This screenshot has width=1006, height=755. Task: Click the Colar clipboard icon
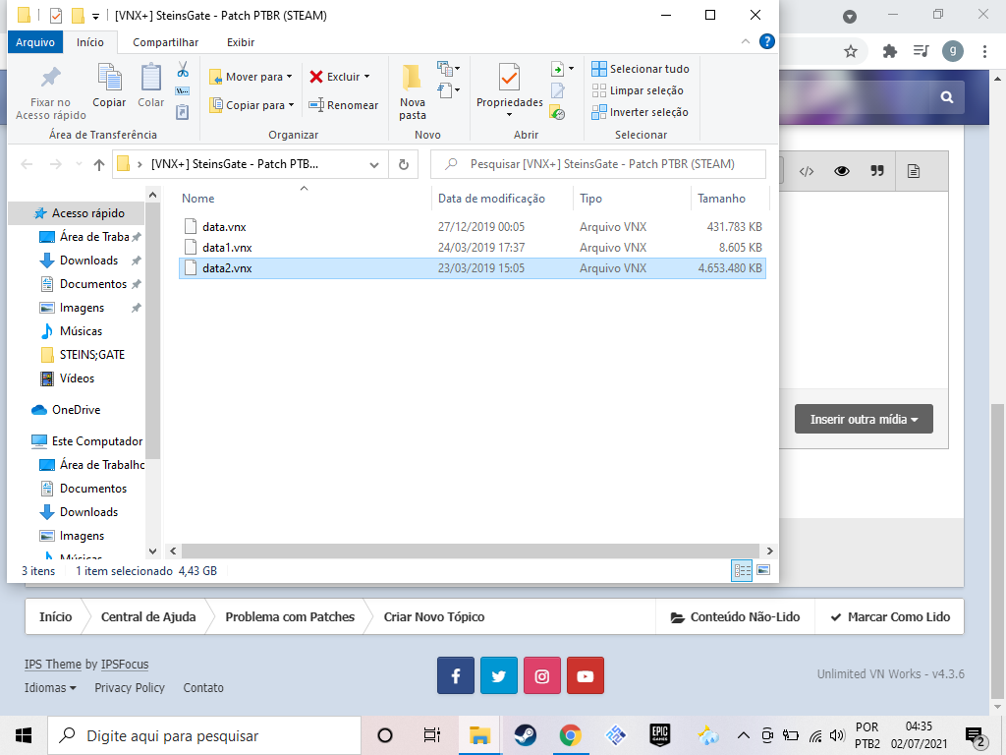tap(150, 78)
